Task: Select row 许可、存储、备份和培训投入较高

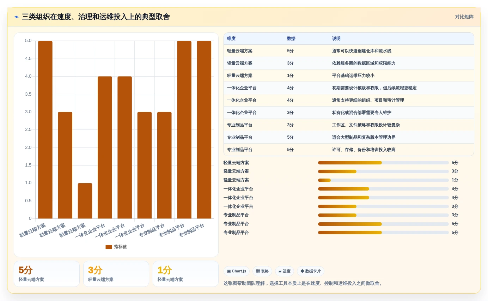Action: pos(349,150)
